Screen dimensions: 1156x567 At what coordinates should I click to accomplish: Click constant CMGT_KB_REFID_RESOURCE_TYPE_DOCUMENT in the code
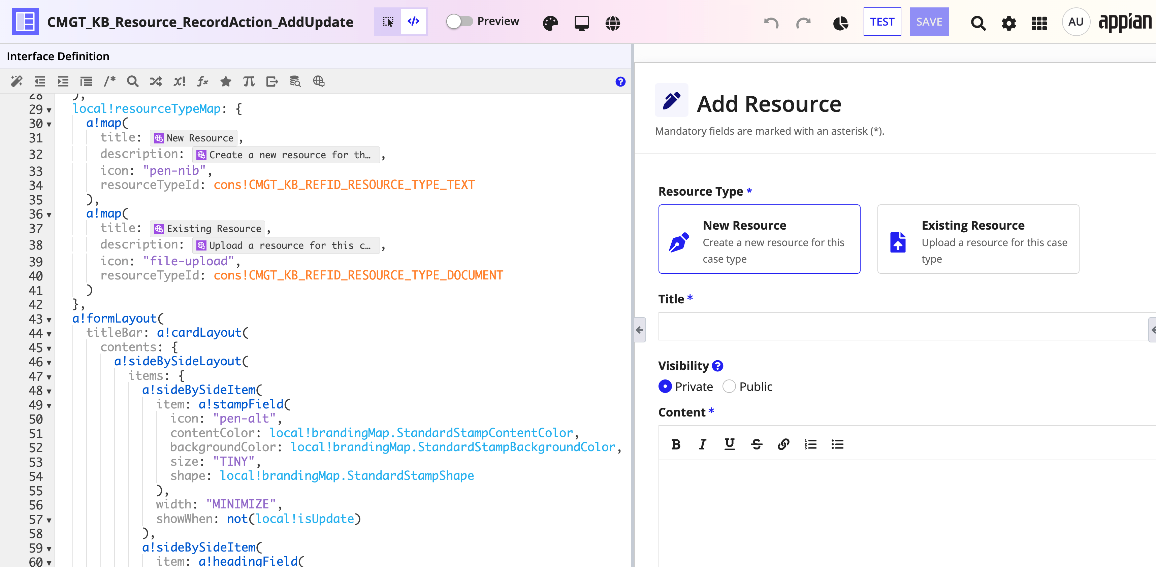click(x=358, y=275)
